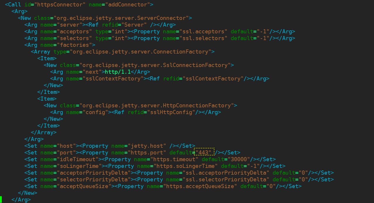374x203 pixels.
Task: Click the Set name value "soLingerTime"
Action: pos(79,166)
